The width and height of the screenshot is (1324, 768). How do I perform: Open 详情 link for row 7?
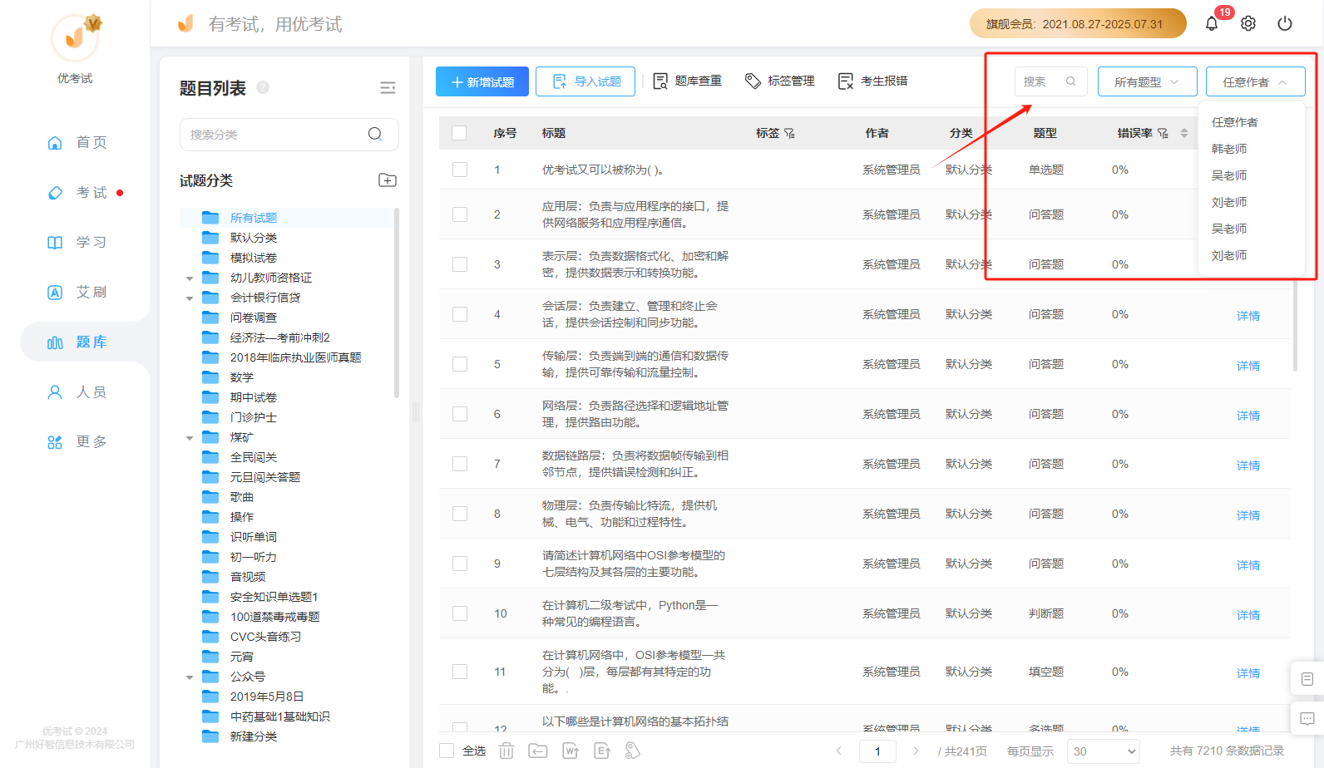point(1247,465)
